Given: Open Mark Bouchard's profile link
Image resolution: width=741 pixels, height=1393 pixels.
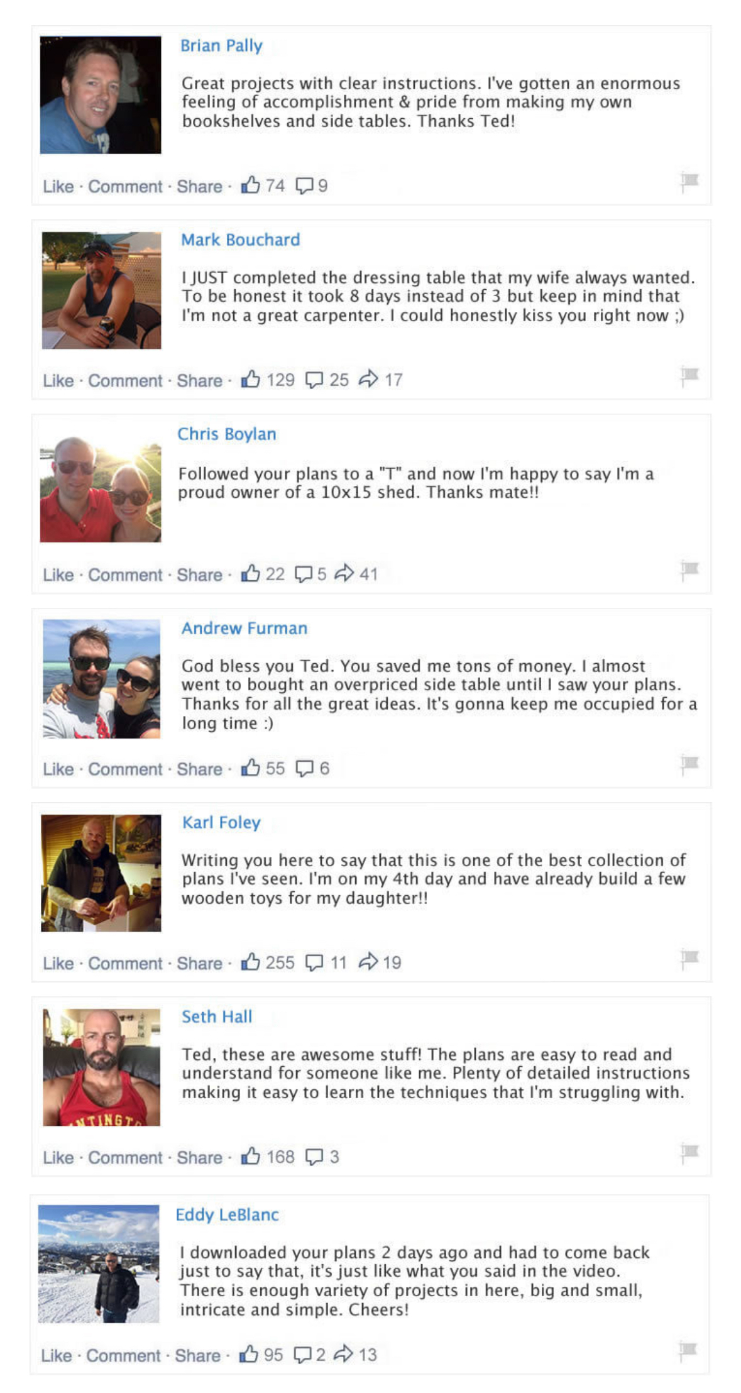Looking at the screenshot, I should pyautogui.click(x=240, y=240).
